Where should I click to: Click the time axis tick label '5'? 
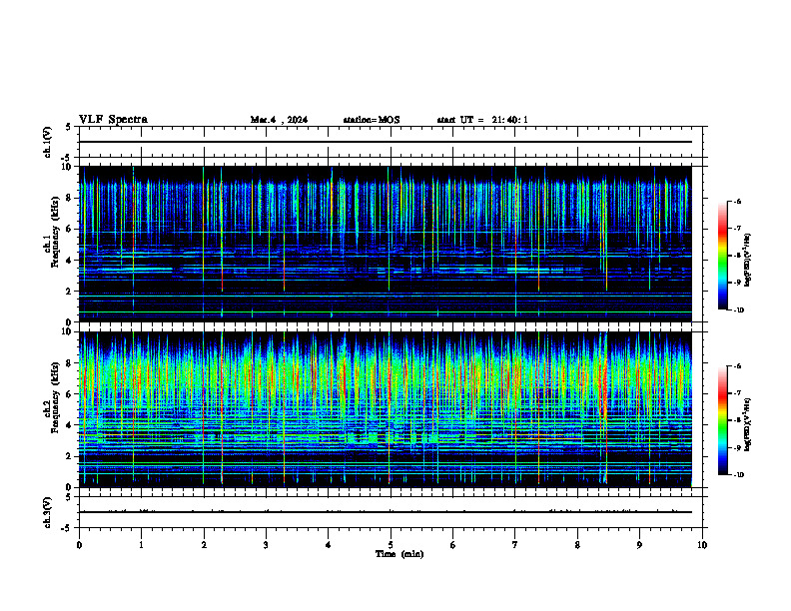391,545
